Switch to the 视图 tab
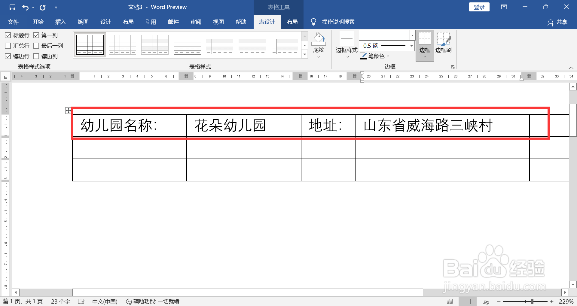Image resolution: width=577 pixels, height=306 pixels. click(218, 22)
